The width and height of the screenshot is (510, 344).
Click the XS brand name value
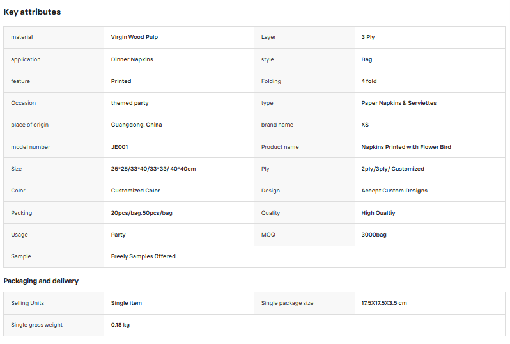pyautogui.click(x=365, y=125)
